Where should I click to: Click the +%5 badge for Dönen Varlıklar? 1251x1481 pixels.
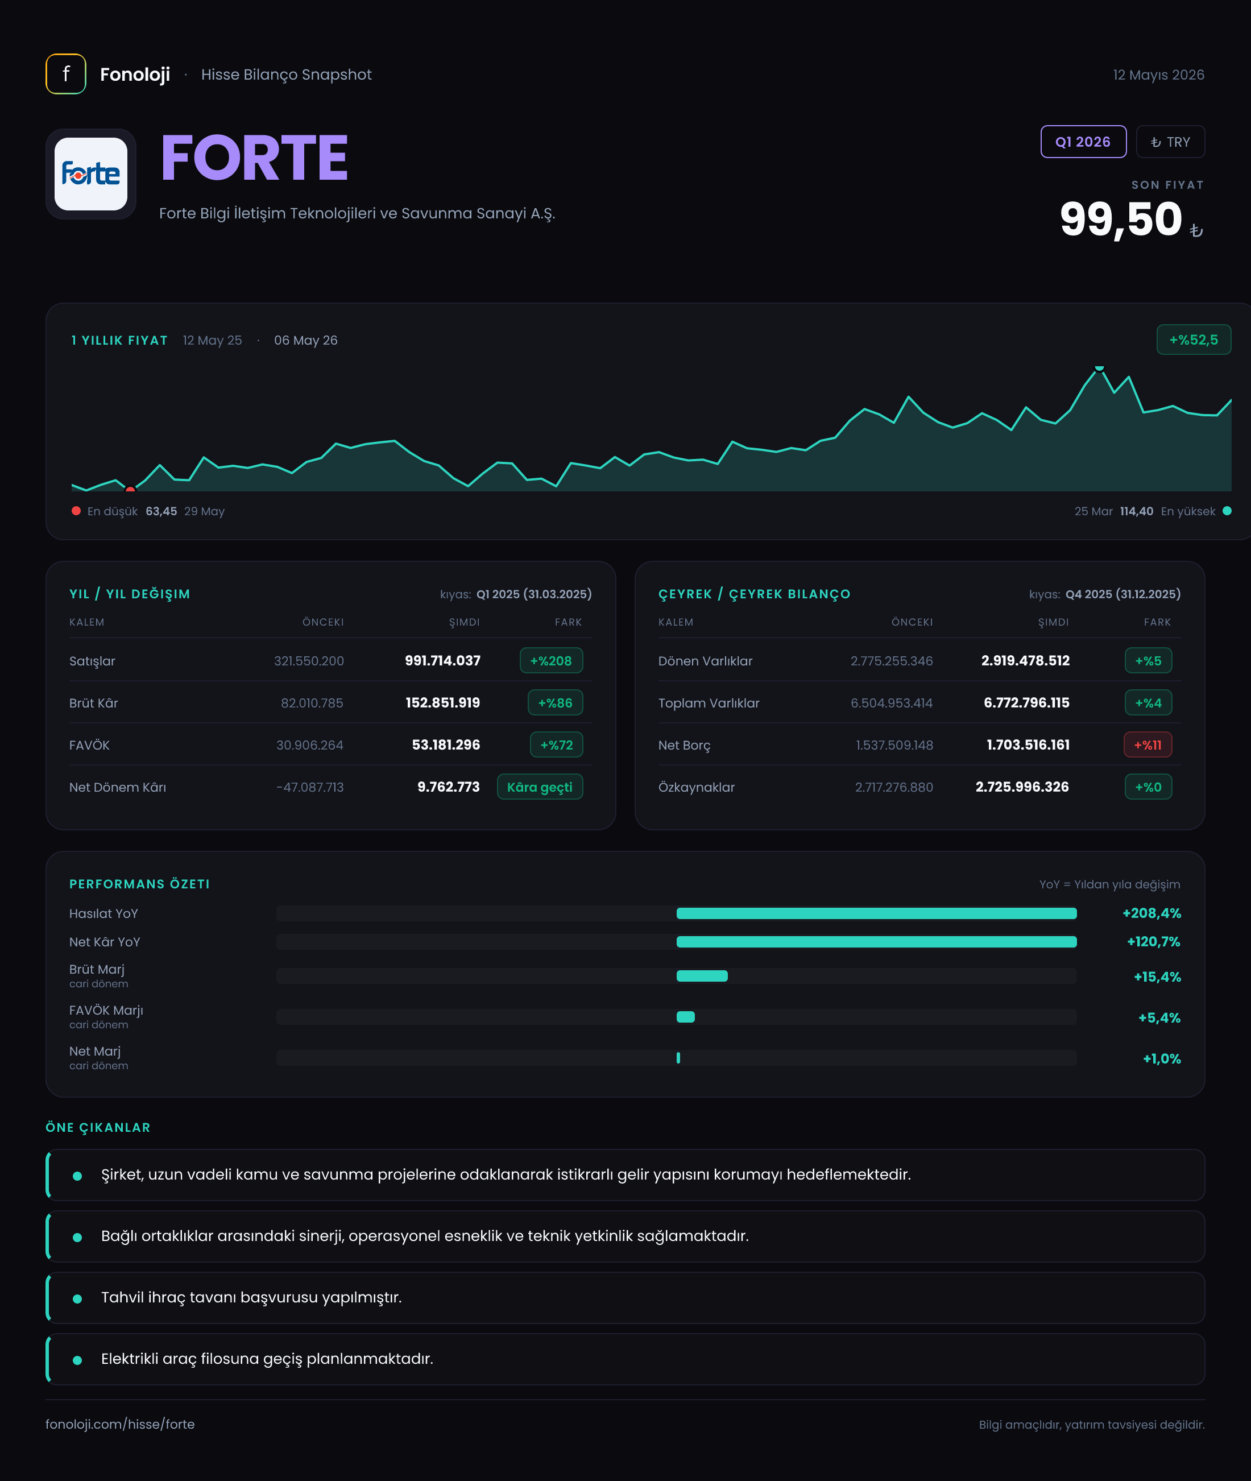click(x=1148, y=660)
